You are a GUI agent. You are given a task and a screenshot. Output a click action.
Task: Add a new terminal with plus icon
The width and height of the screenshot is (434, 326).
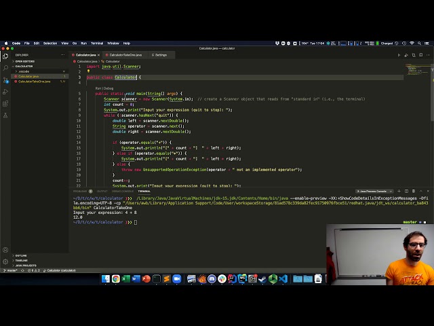pyautogui.click(x=399, y=191)
